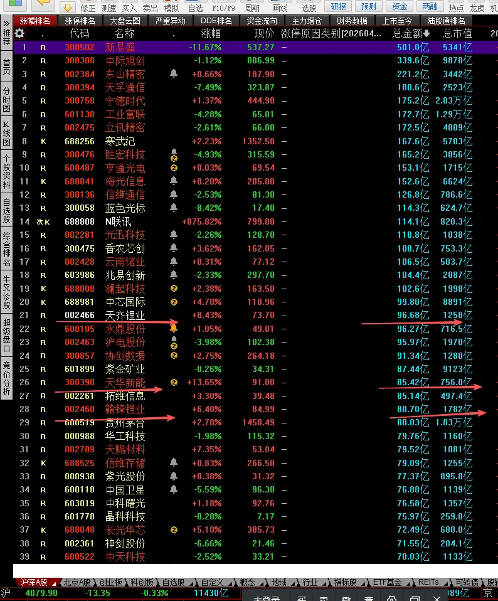Click the alert bell for 蓝色光标
Screen dimensions: 498x601
174,208
